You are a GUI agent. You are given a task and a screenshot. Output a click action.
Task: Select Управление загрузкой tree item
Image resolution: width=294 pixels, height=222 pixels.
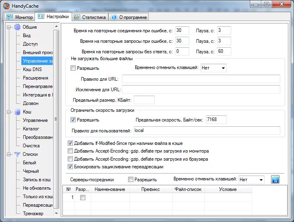point(37,61)
